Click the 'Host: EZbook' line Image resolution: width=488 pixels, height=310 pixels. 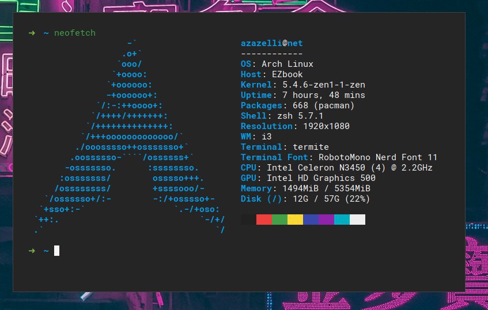[272, 74]
